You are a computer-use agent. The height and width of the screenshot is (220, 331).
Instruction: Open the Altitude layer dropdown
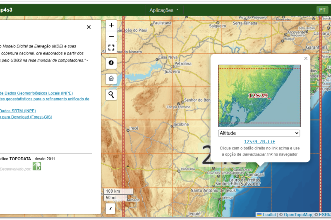(x=259, y=133)
